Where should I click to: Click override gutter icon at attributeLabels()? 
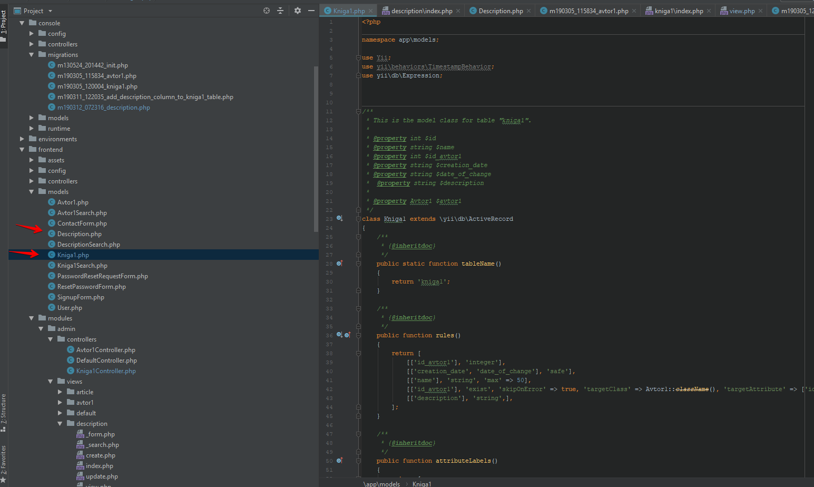pos(340,460)
